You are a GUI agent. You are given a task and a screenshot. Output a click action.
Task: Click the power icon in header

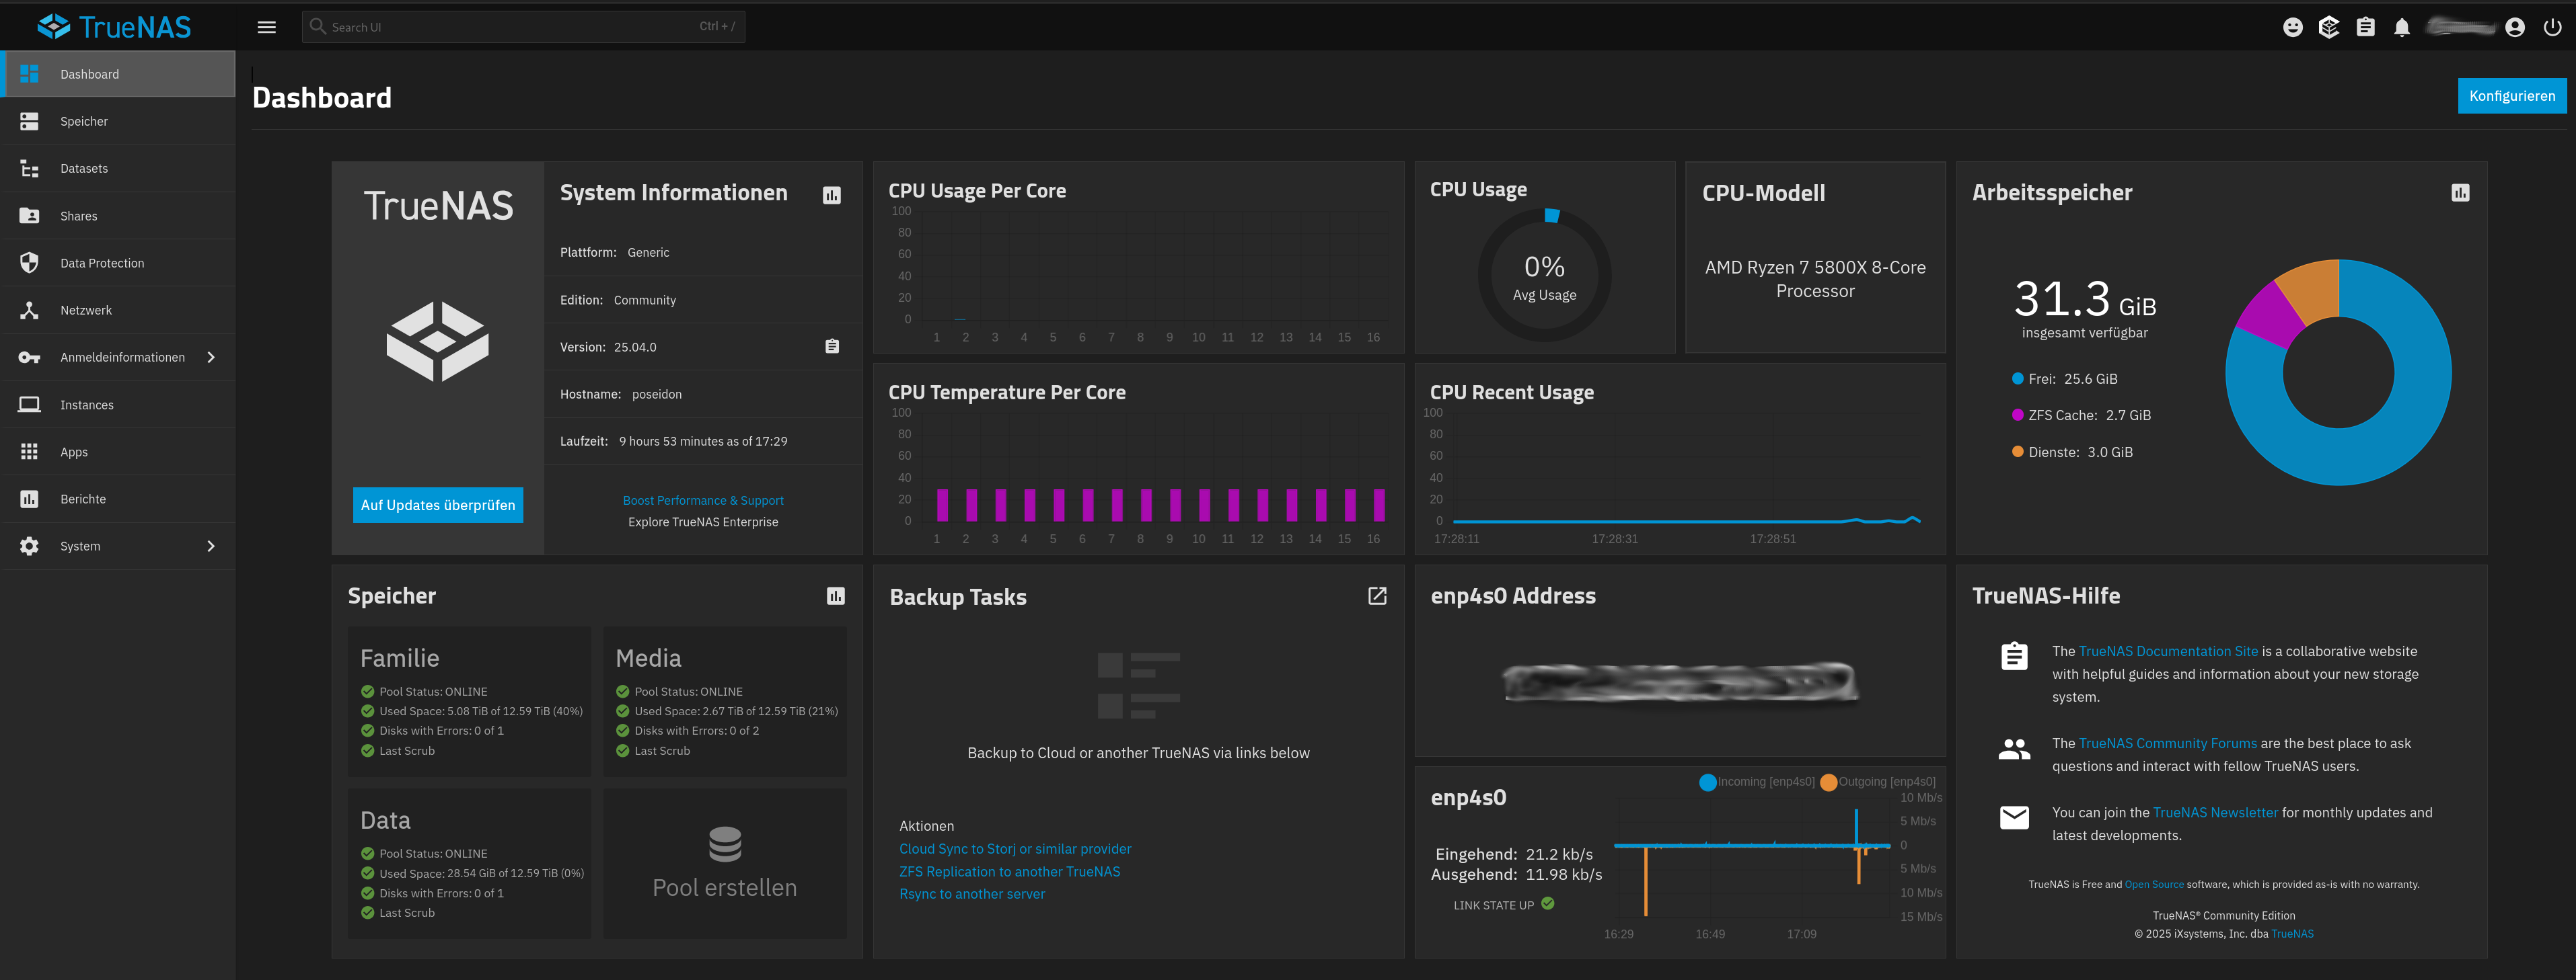(x=2552, y=27)
